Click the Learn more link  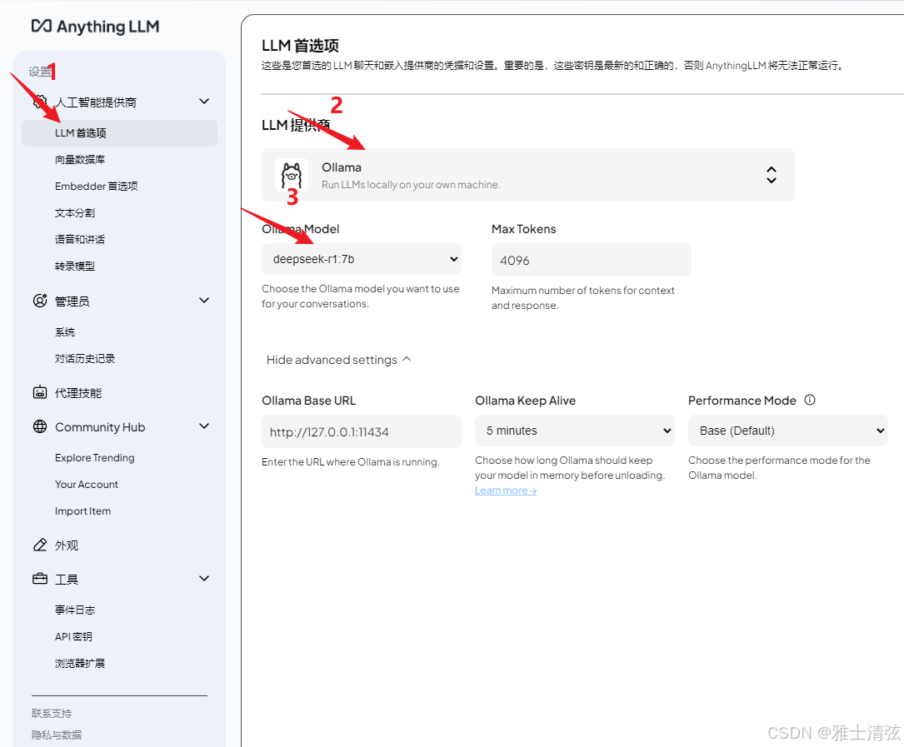pyautogui.click(x=506, y=491)
